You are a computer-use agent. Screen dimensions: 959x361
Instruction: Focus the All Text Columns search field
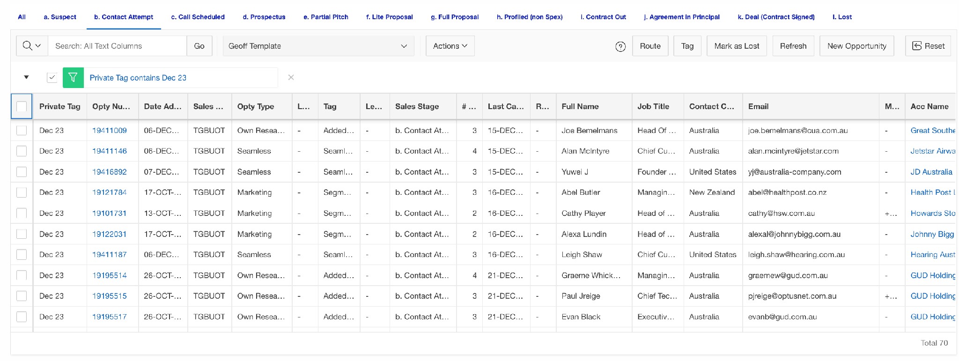[117, 46]
